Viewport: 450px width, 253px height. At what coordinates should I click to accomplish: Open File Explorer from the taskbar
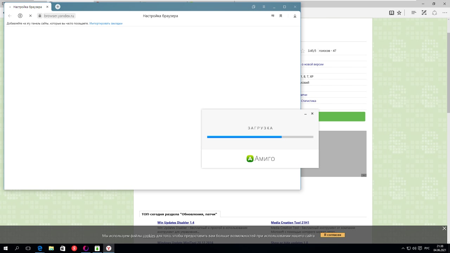(x=51, y=248)
